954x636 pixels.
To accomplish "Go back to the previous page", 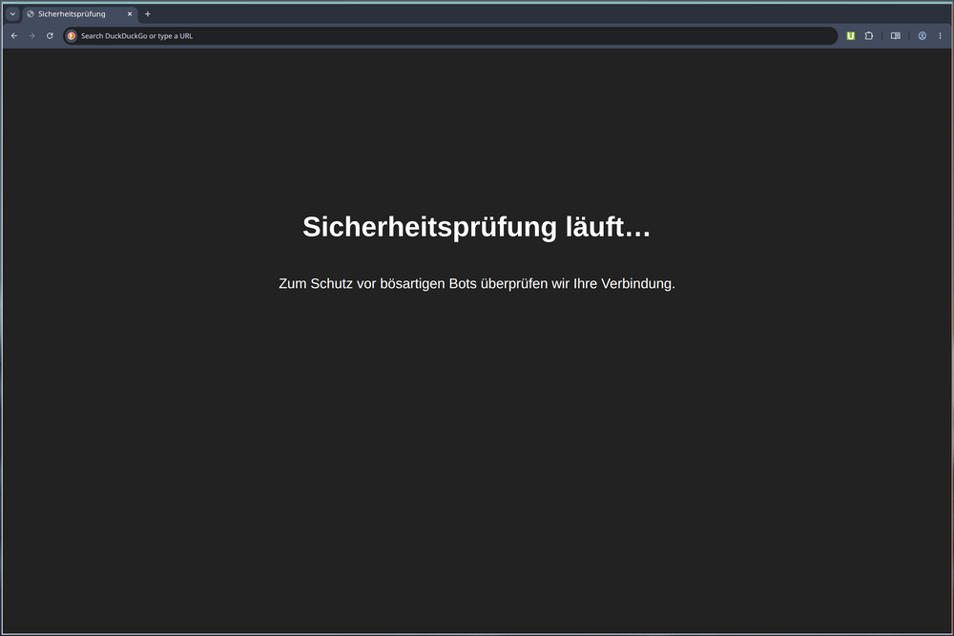I will [14, 36].
